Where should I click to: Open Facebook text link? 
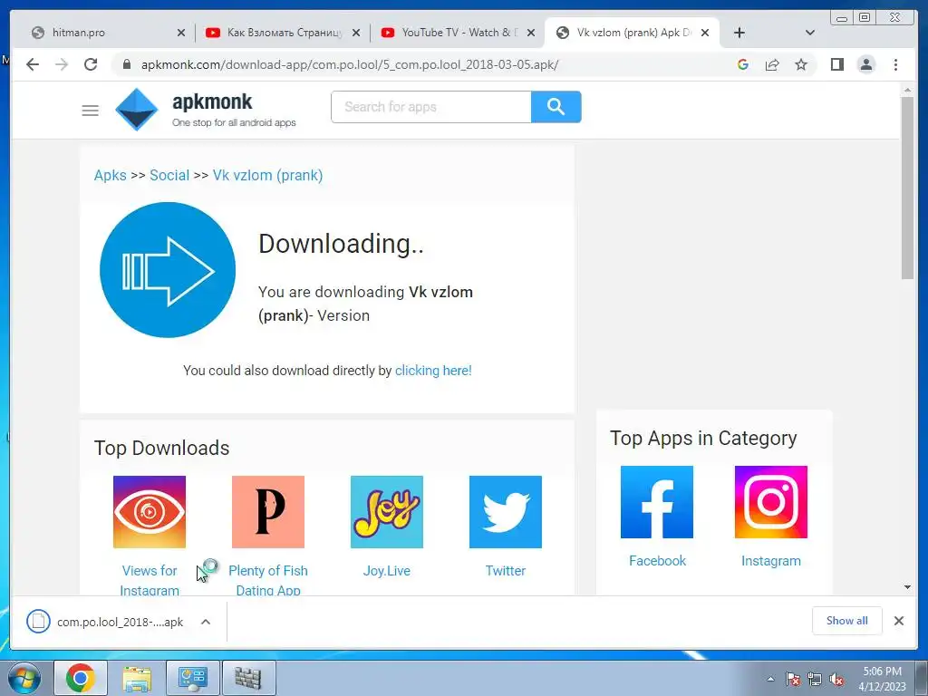(657, 560)
